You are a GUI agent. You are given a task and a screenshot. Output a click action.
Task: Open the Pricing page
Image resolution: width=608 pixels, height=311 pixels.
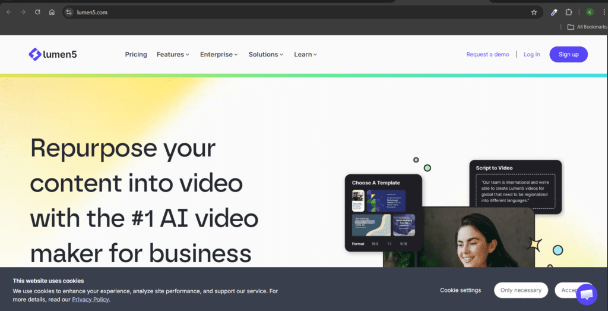136,55
